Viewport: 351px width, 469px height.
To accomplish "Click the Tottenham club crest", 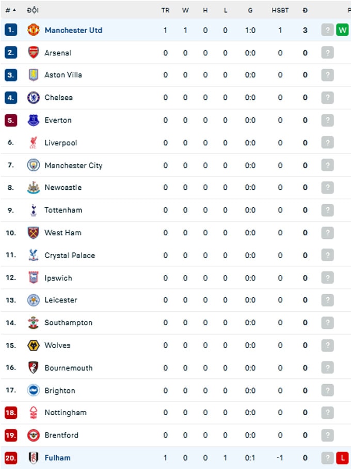I will 34,210.
